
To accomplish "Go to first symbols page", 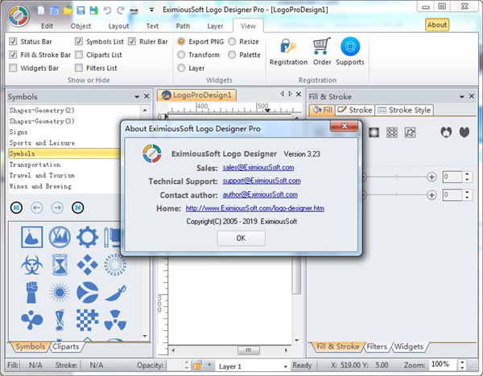I will (16, 208).
